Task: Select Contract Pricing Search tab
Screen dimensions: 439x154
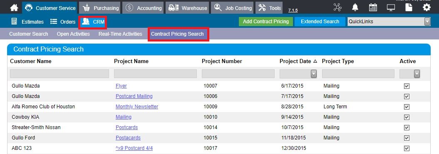Action: [x=178, y=34]
